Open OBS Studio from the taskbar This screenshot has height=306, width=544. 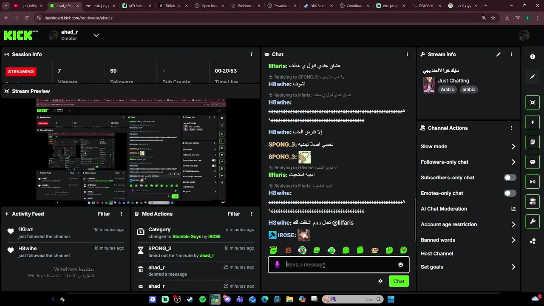click(x=177, y=300)
